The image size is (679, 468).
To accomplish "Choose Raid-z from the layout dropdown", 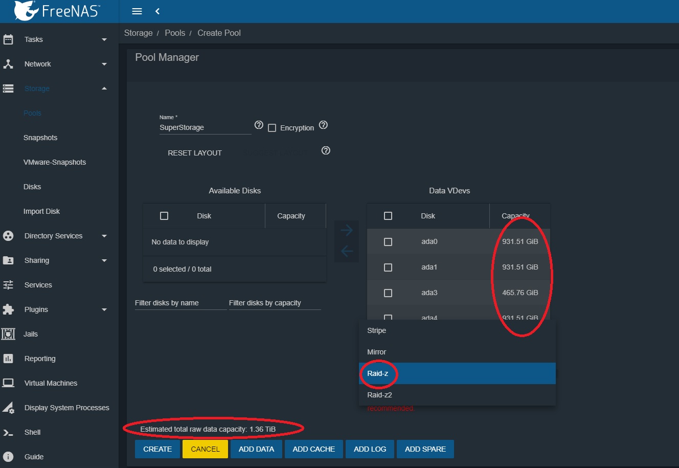I will point(457,373).
